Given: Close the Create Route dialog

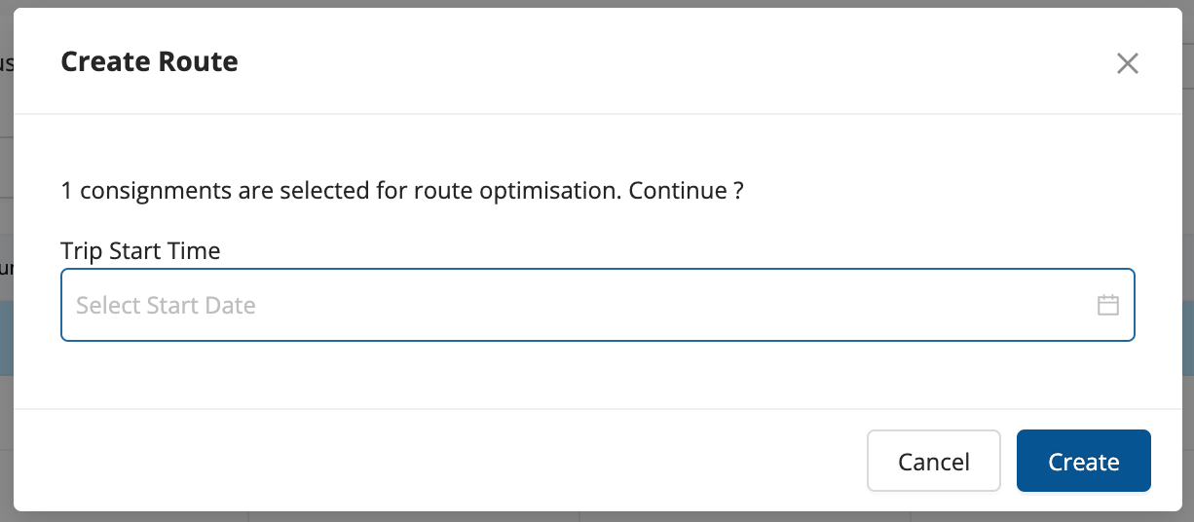Looking at the screenshot, I should [1127, 63].
